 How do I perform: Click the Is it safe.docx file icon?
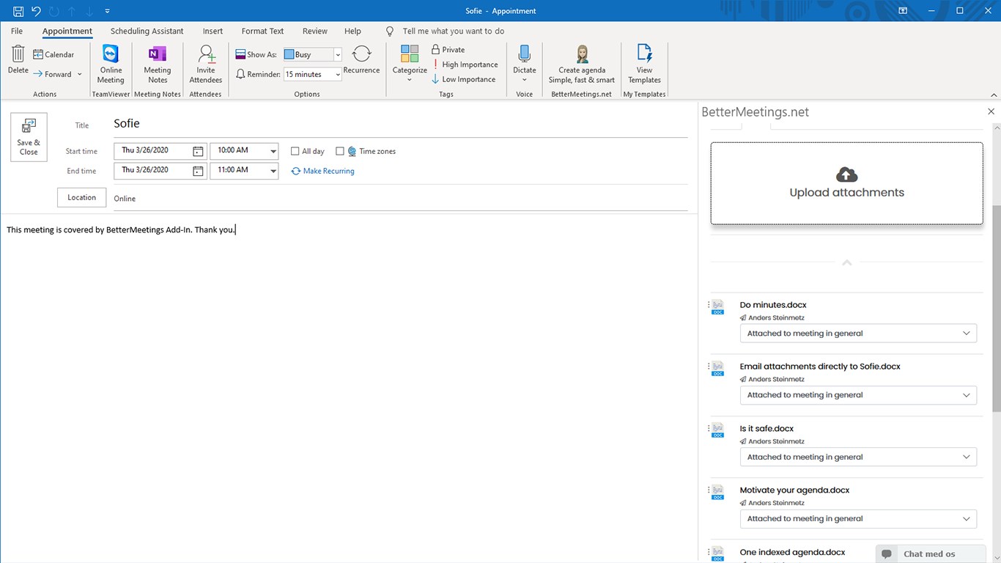pos(718,431)
